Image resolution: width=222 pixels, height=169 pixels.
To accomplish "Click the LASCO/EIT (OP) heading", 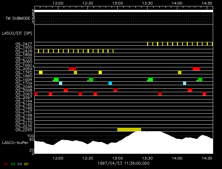I will (17, 33).
